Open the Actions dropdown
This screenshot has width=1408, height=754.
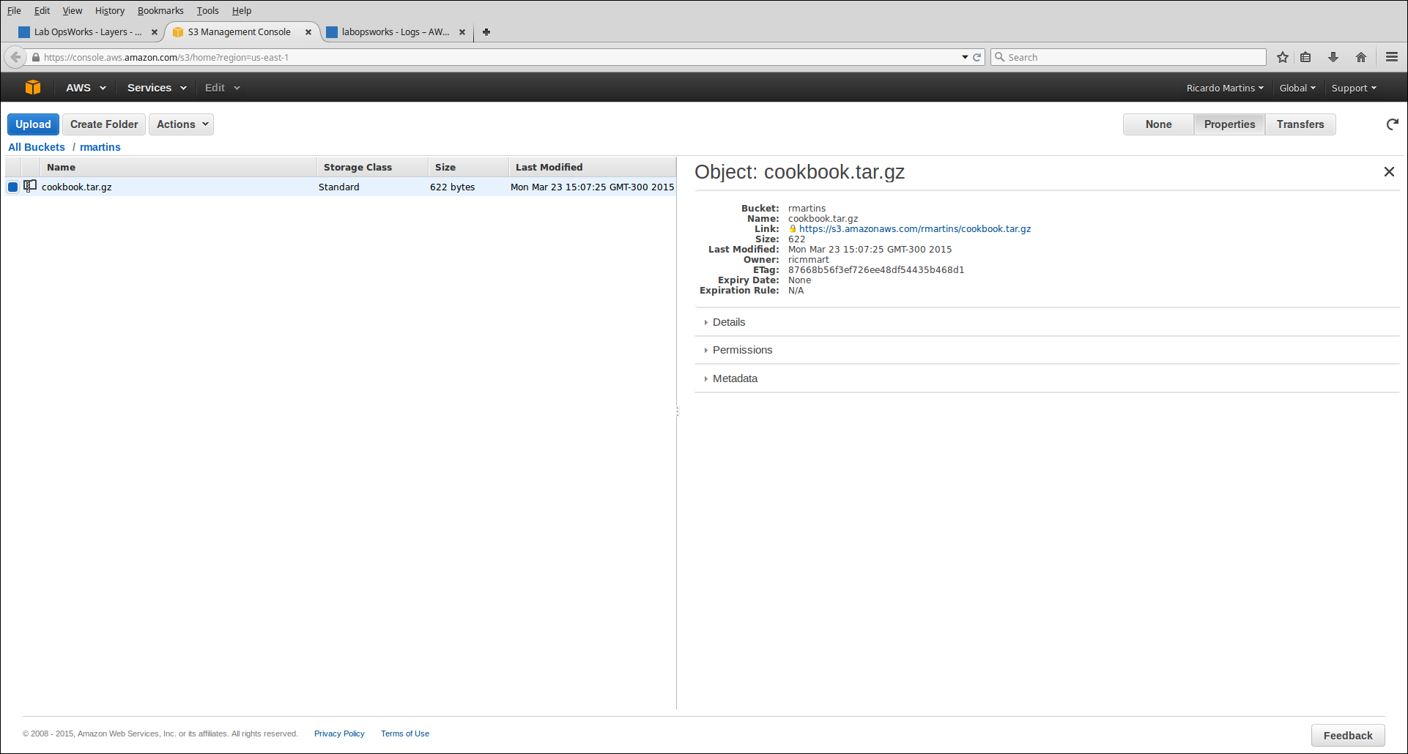tap(182, 124)
